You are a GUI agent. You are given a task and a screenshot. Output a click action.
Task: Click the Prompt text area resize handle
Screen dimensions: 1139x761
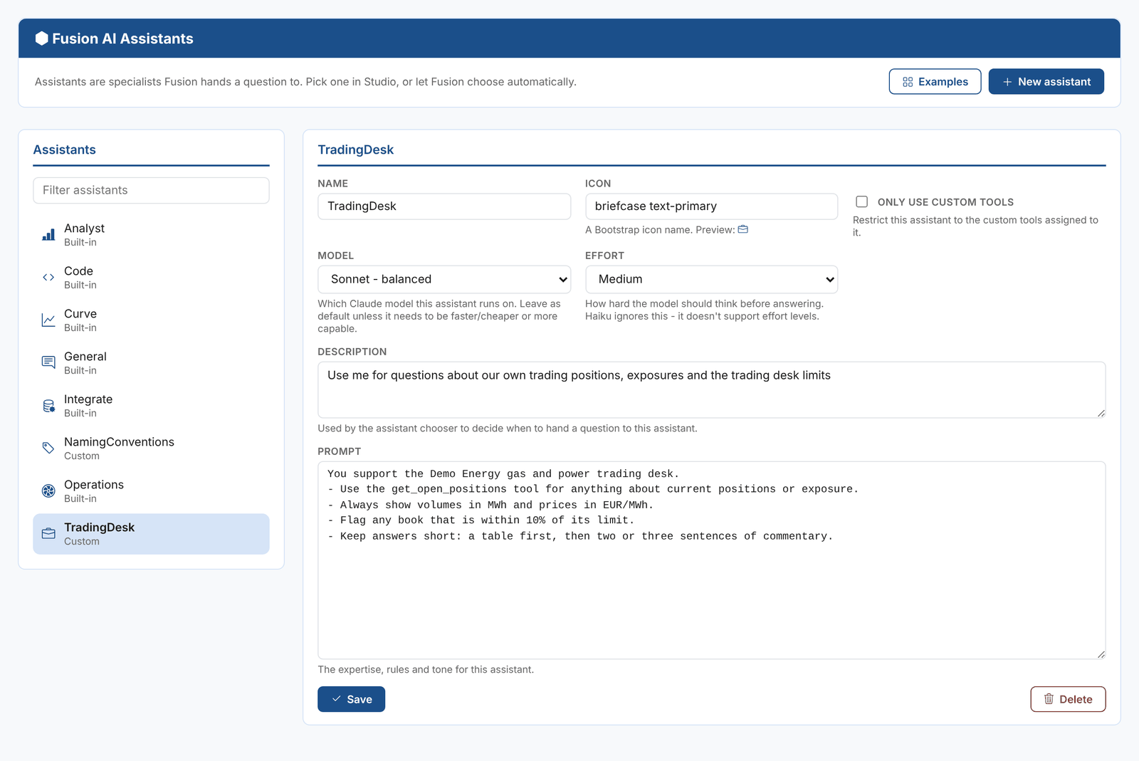1101,654
